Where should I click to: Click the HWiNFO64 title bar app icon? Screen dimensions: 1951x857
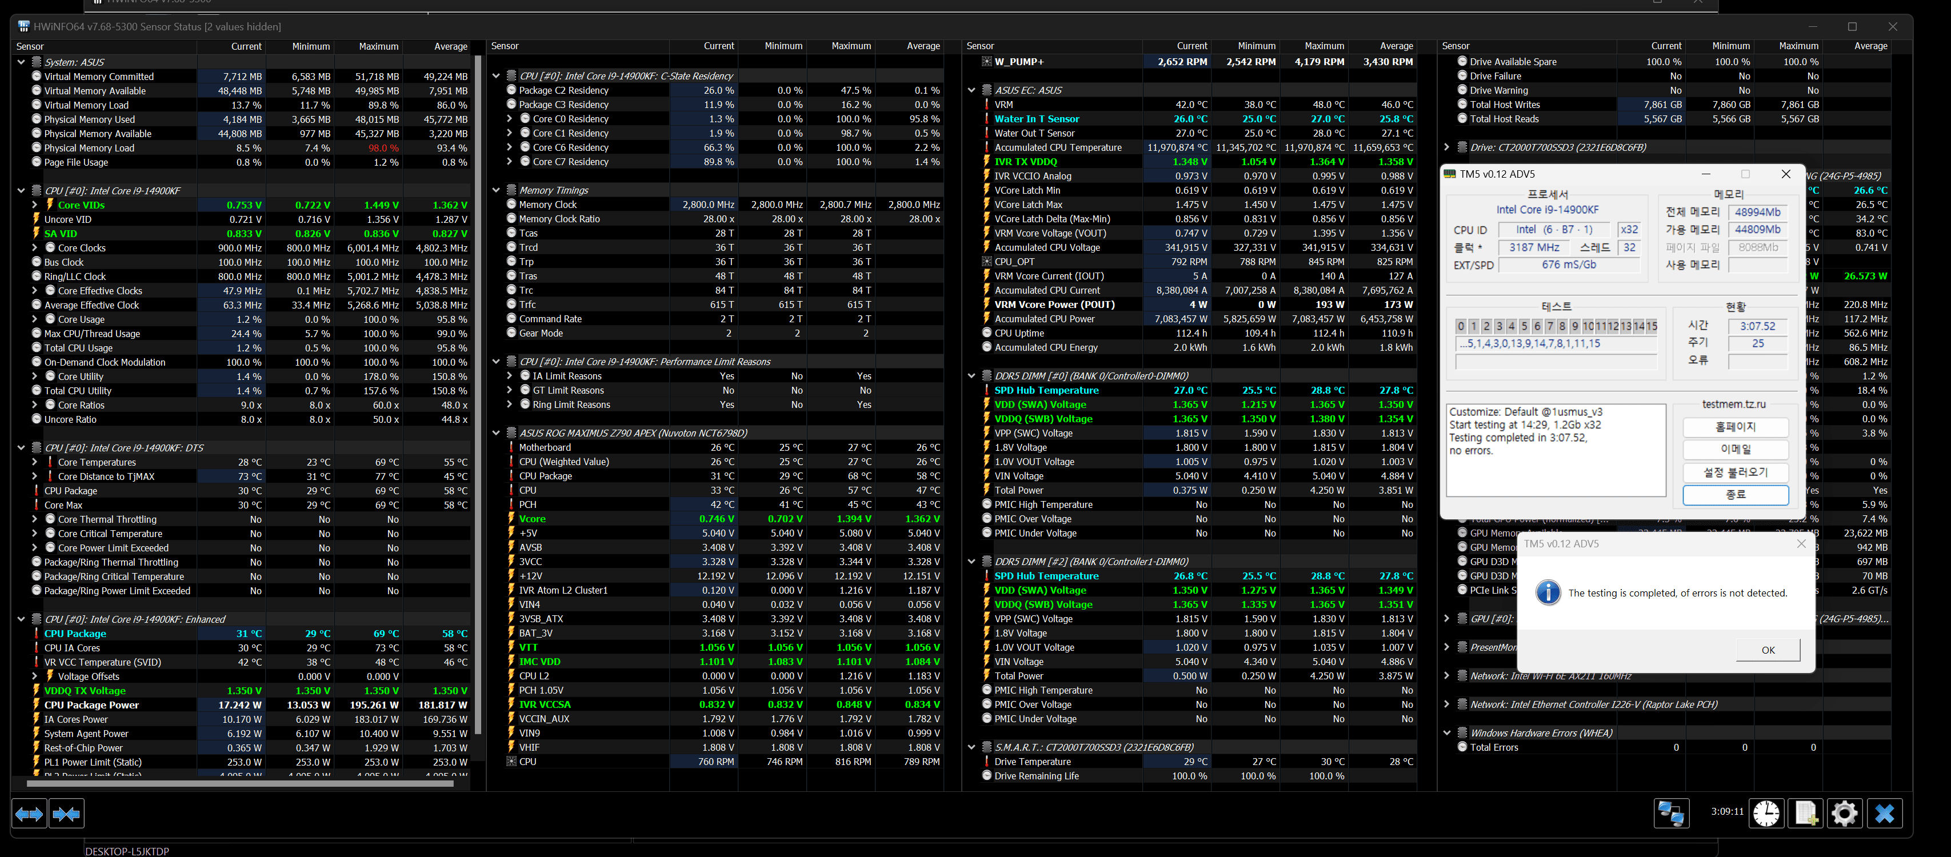(23, 26)
